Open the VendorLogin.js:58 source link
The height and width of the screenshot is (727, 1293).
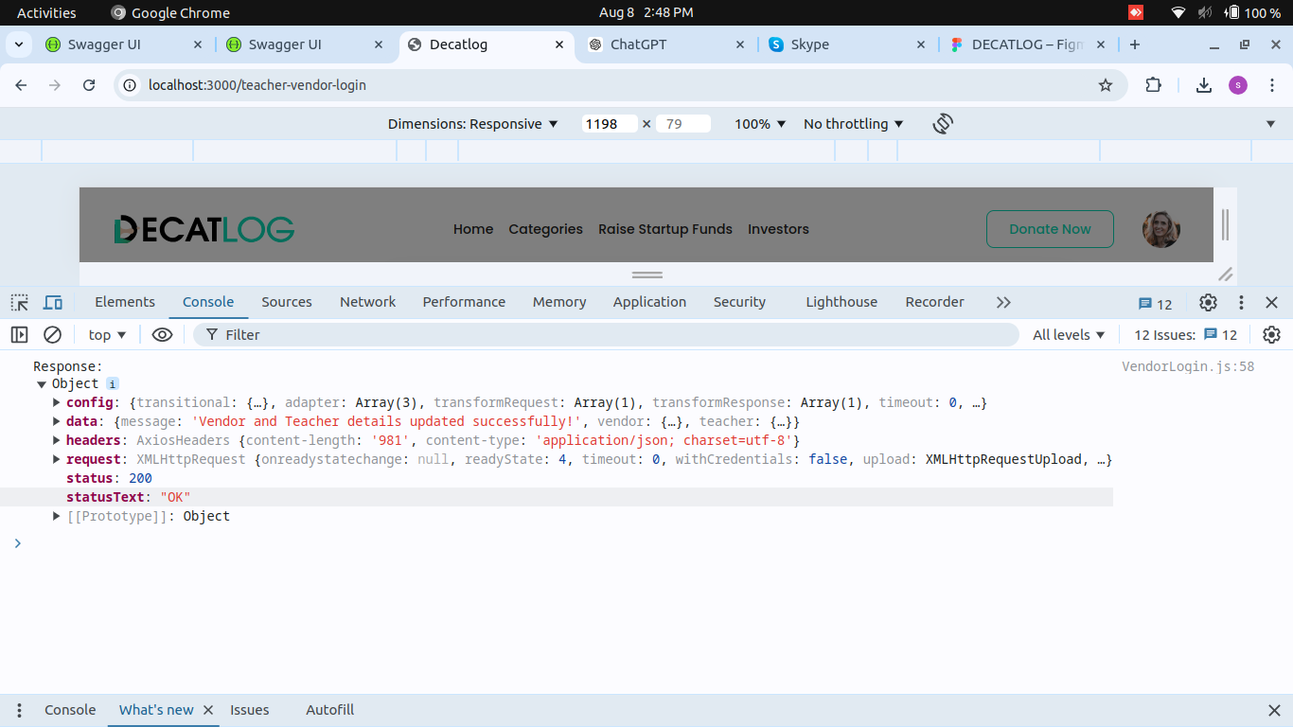pos(1187,366)
